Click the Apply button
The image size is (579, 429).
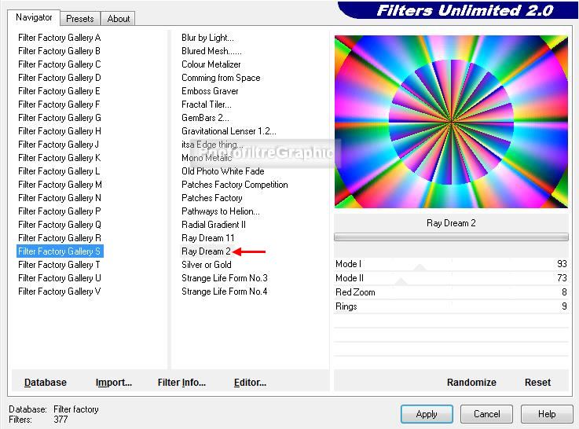tap(427, 414)
